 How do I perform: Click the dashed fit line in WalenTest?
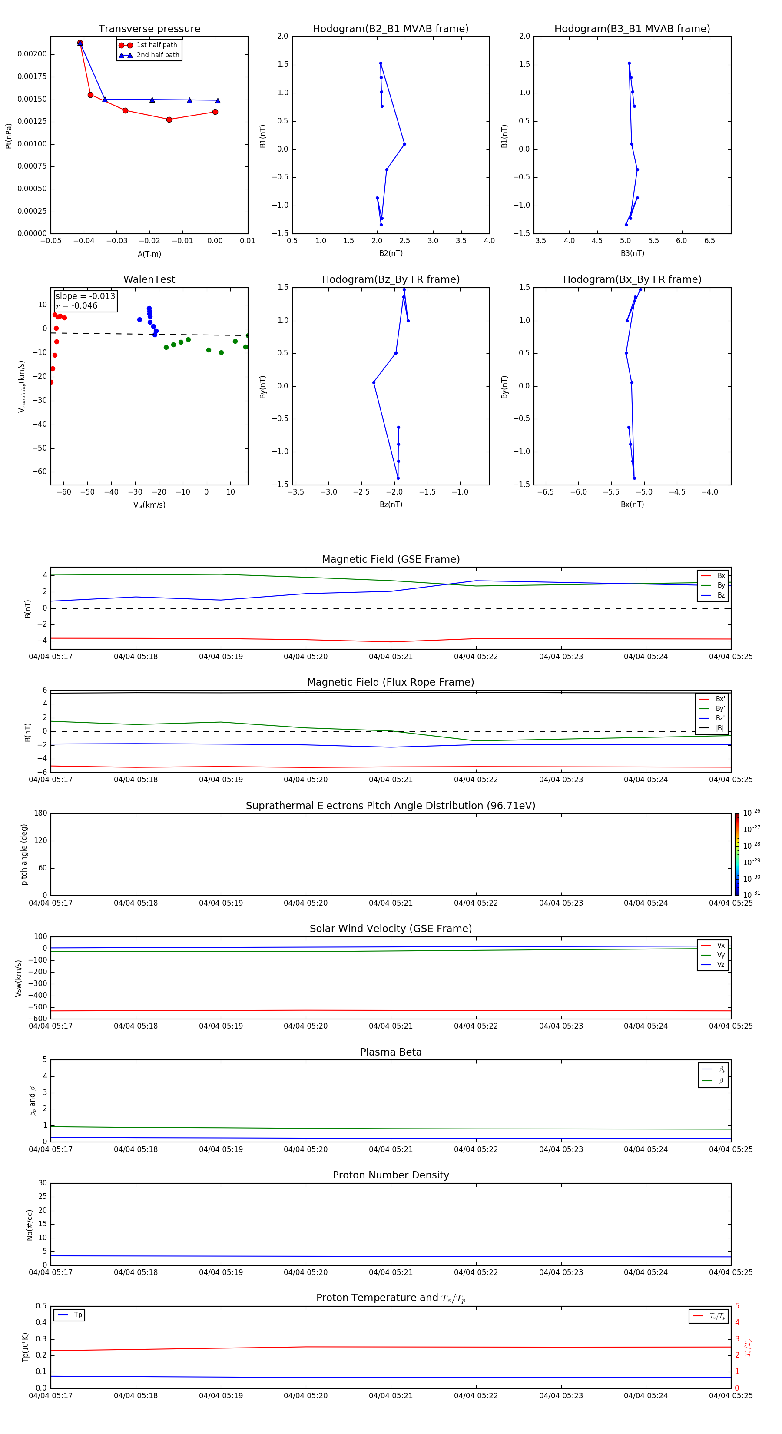(149, 334)
